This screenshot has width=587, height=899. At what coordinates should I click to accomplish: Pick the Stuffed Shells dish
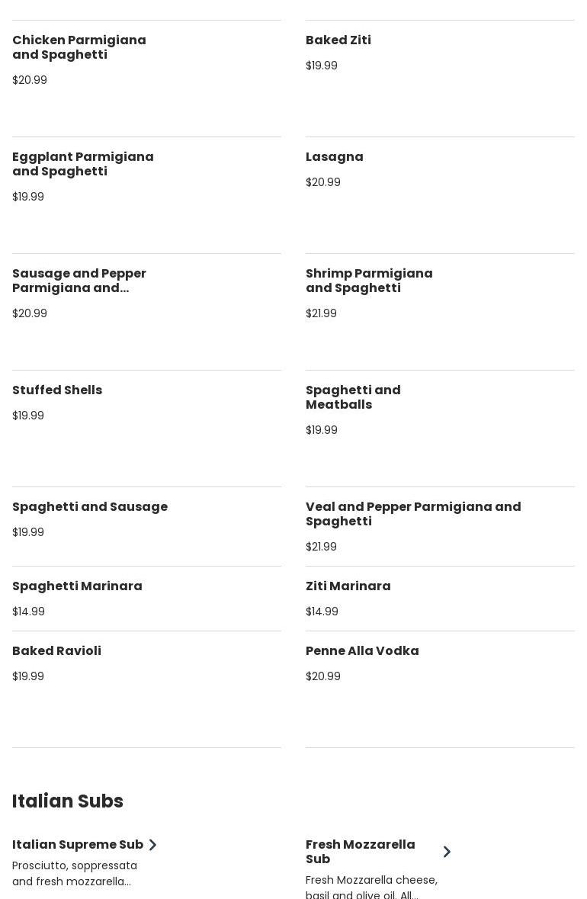coord(57,390)
